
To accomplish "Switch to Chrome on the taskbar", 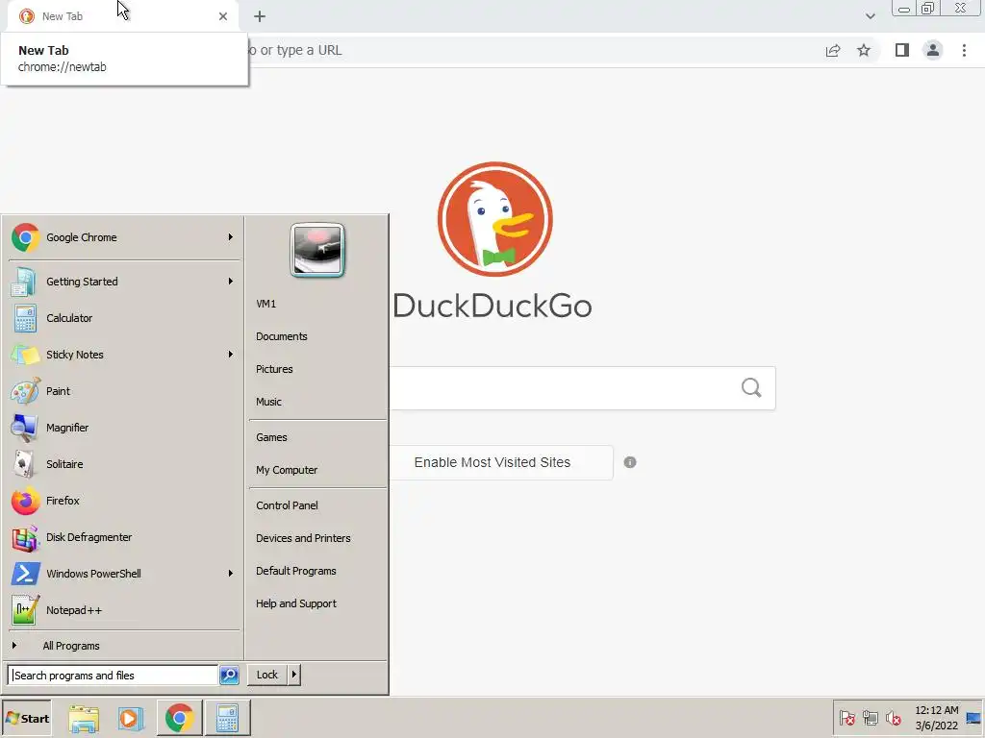I will 179,718.
